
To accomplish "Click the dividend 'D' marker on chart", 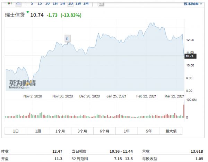I will 67,39.
